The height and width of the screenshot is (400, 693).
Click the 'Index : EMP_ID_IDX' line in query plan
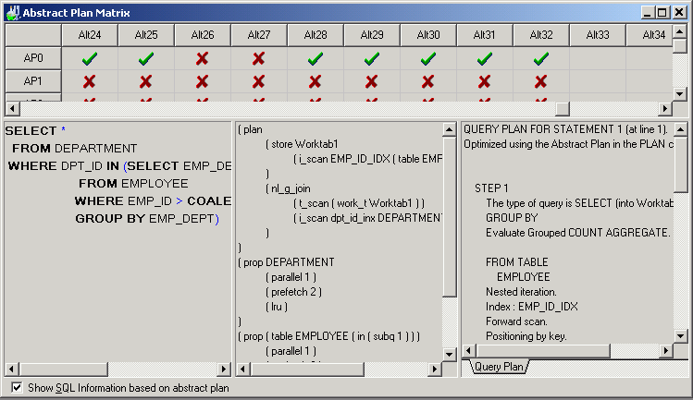tap(532, 307)
